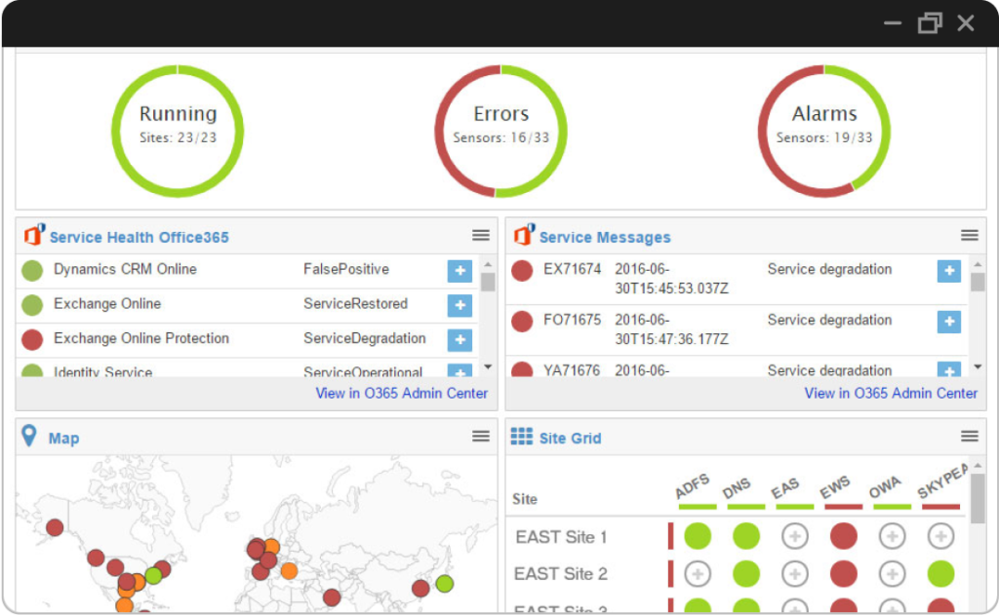Click the grid icon beside Site Grid
Screen dimensions: 999x615
click(522, 437)
